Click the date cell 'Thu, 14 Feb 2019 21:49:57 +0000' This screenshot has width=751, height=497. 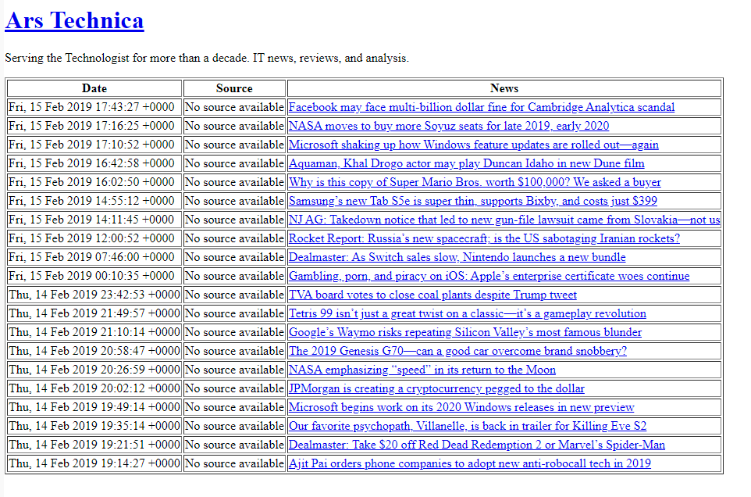click(x=94, y=313)
